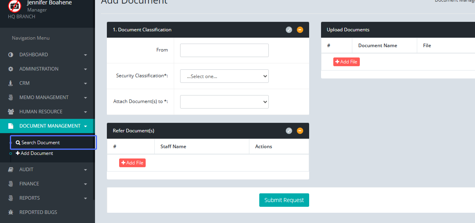Expand the Finance menu arrow
475x223 pixels.
85,184
